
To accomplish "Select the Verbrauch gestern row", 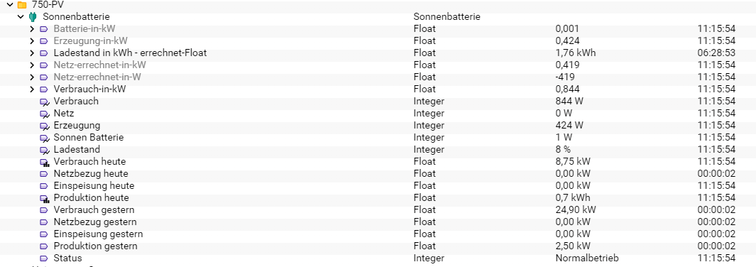I will pyautogui.click(x=378, y=209).
